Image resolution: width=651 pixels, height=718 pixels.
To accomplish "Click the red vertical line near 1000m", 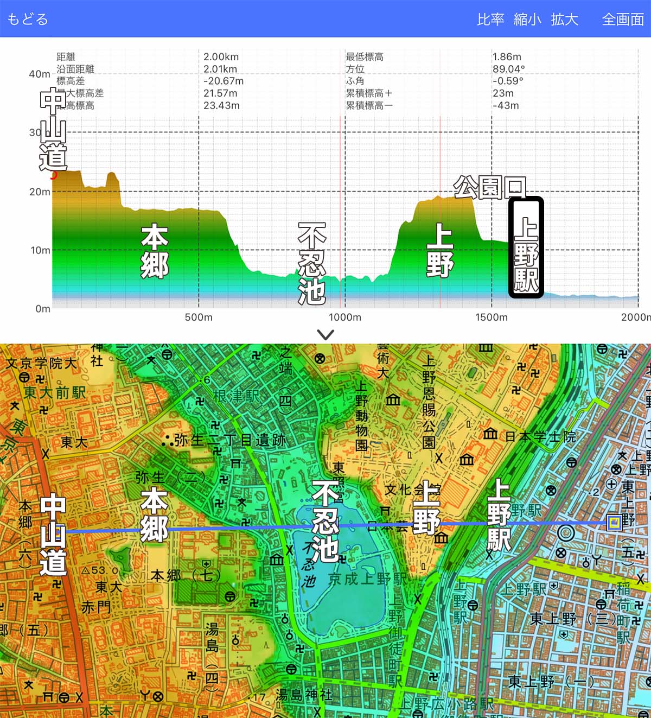I will click(341, 217).
